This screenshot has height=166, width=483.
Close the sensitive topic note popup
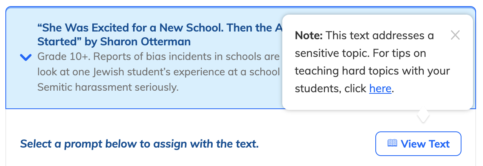click(455, 35)
